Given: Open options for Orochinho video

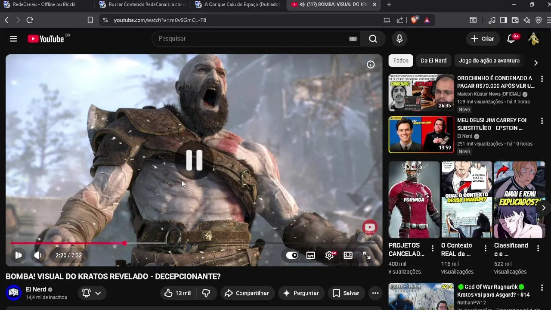Looking at the screenshot, I should click(x=542, y=79).
